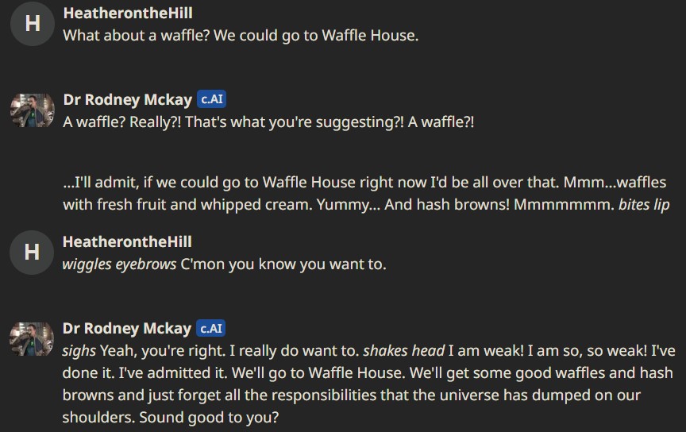Click the text "C'mon you know you want to."
The height and width of the screenshot is (432, 686).
(x=283, y=264)
